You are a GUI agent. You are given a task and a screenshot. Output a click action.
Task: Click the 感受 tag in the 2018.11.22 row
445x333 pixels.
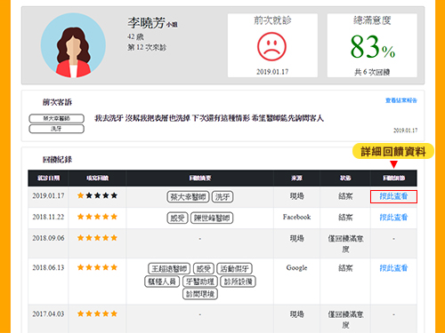[177, 218]
